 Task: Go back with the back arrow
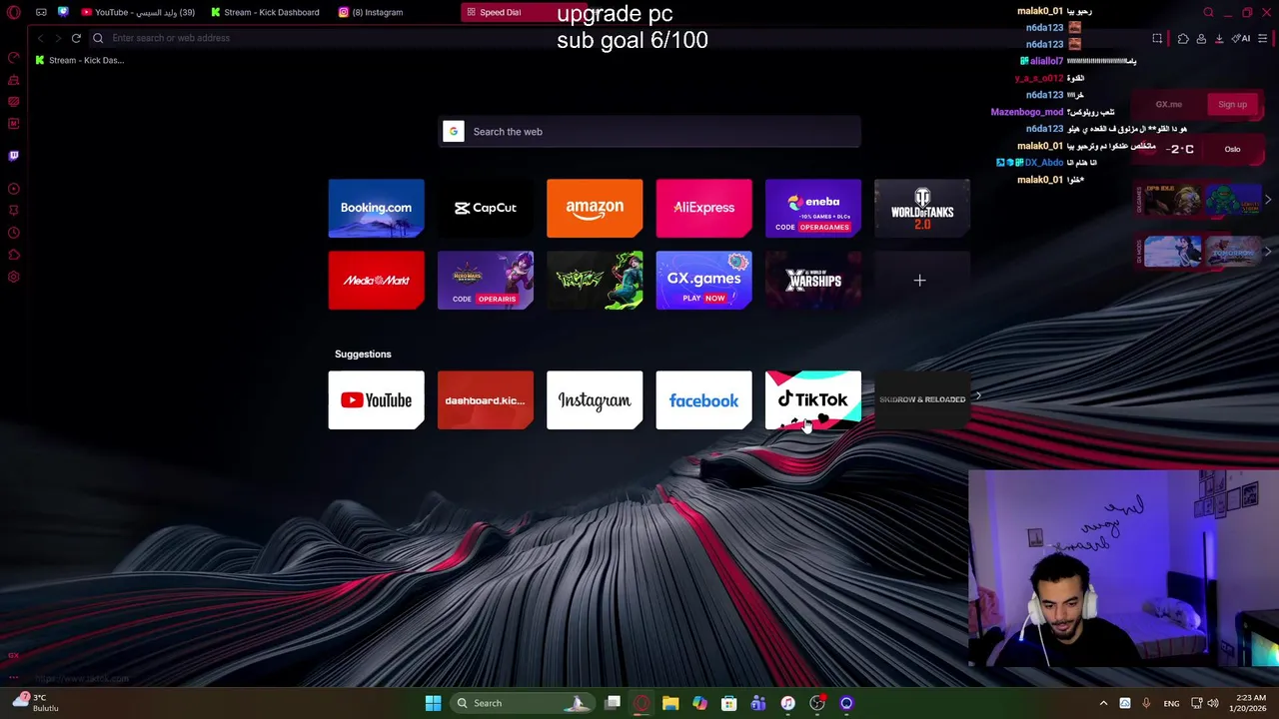(x=40, y=38)
